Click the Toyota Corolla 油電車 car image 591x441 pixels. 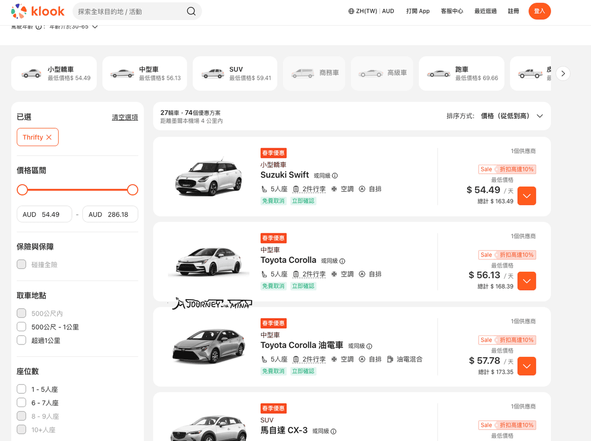pos(209,347)
